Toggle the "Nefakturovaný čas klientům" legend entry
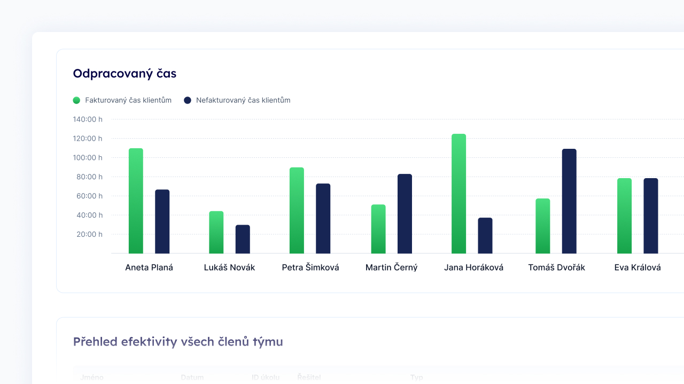The width and height of the screenshot is (684, 384). coord(237,100)
